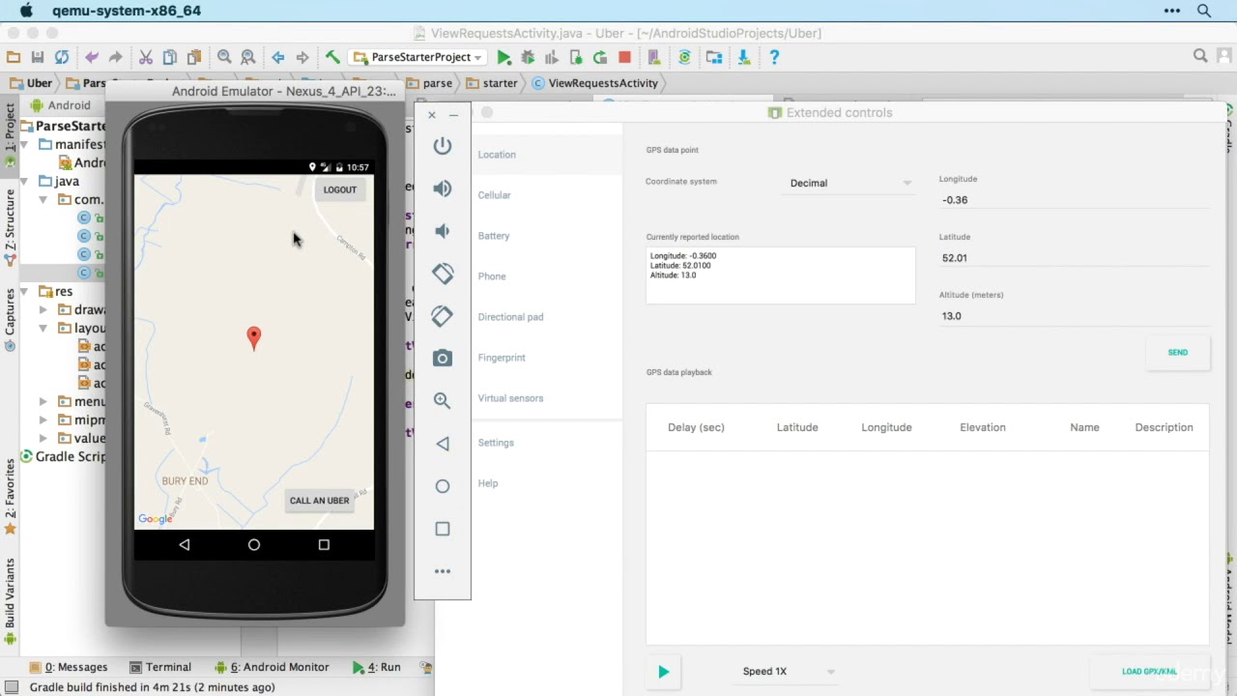Click the emulator toolbar home circle icon
This screenshot has width=1237, height=696.
[x=442, y=486]
